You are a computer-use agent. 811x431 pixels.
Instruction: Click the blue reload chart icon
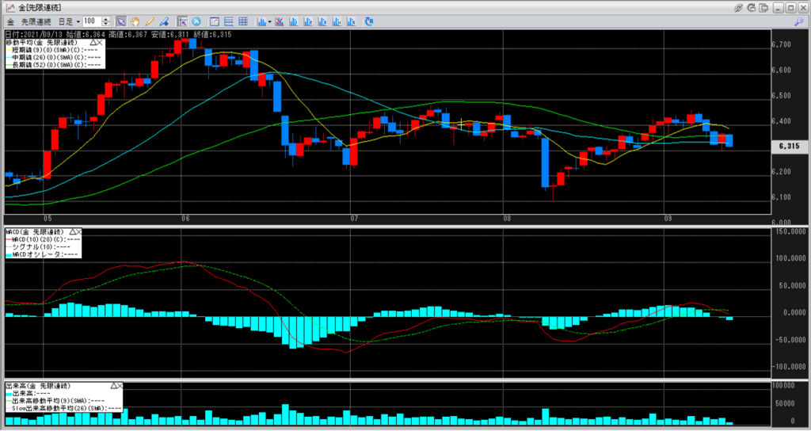point(369,21)
